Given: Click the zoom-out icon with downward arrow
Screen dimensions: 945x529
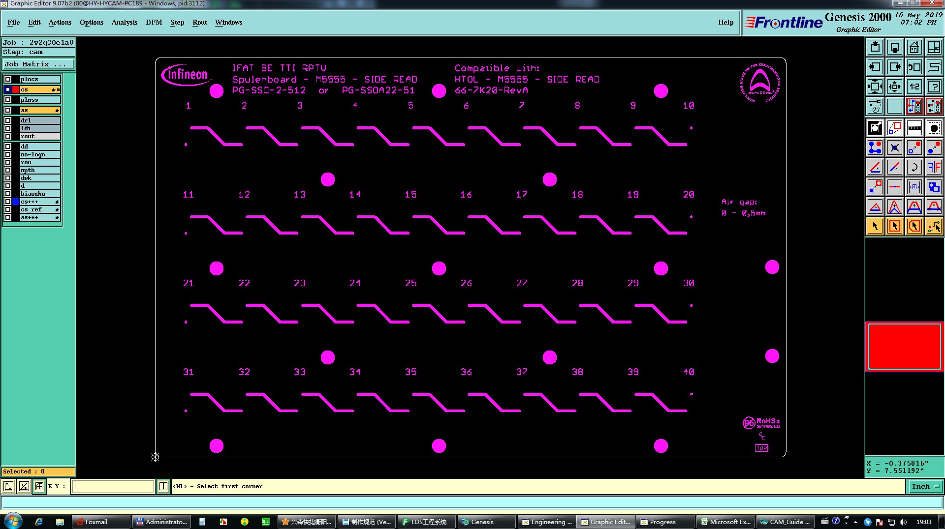Looking at the screenshot, I should point(895,47).
